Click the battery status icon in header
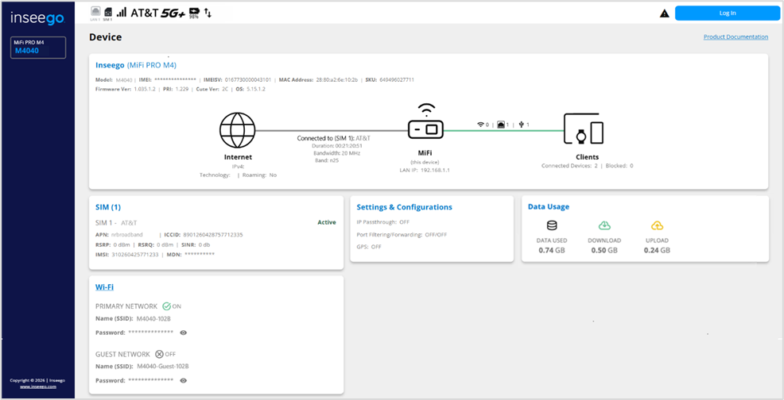The image size is (784, 400). click(193, 12)
